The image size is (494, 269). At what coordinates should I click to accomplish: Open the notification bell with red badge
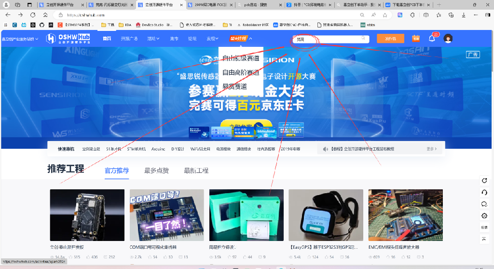[432, 38]
